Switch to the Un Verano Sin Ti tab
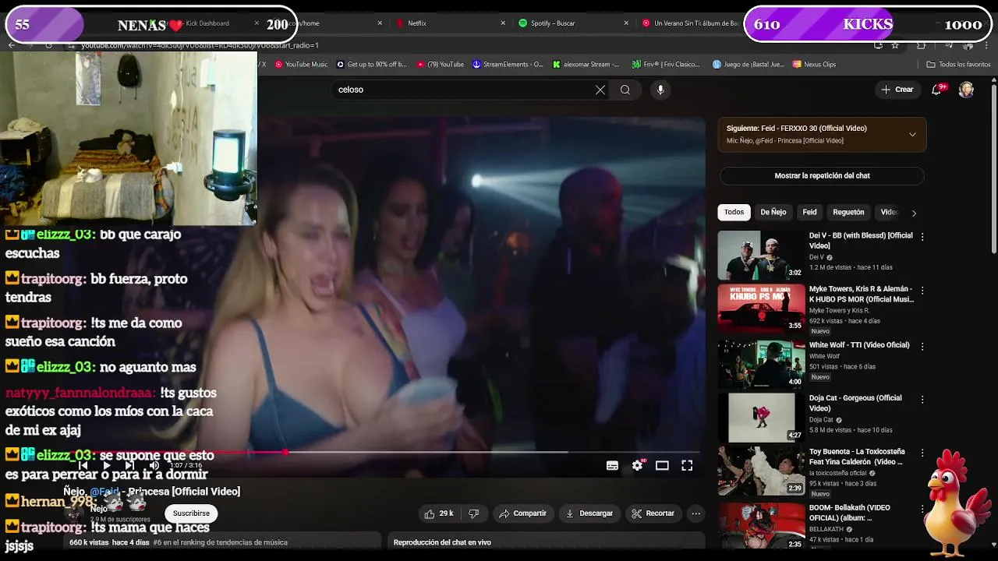Viewport: 998px width, 561px height. tap(690, 23)
